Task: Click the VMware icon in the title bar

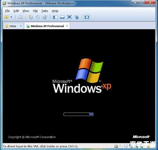Action: click(4, 3)
